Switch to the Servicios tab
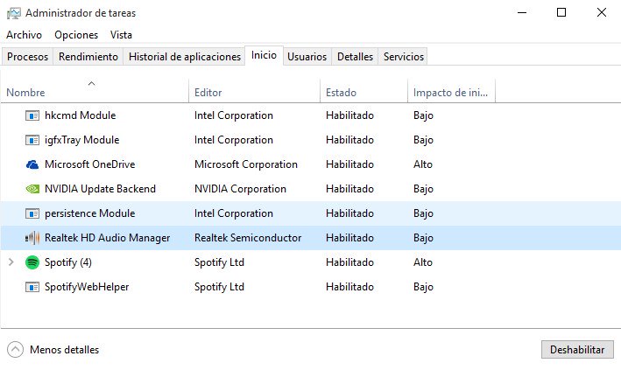Viewport: 621px width, 370px height. tap(403, 57)
